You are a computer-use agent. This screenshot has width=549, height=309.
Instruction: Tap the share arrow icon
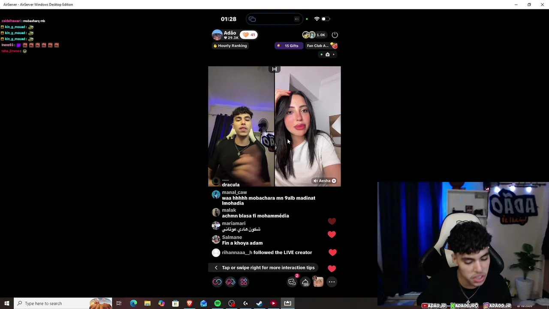[305, 282]
